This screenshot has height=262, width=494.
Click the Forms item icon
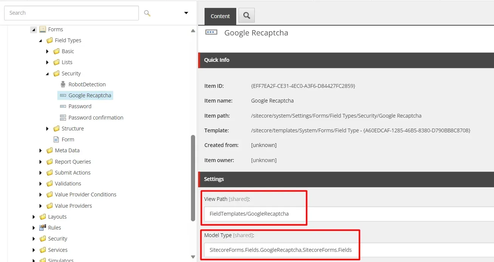[43, 29]
